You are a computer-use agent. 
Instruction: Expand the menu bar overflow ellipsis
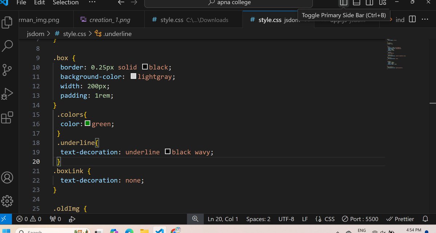[92, 3]
